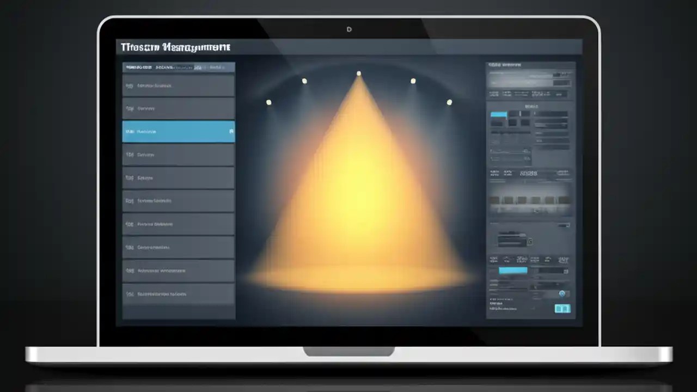Screen dimensions: 697x392
Task: Click the icon beside the second sidebar entry
Action: 130,108
